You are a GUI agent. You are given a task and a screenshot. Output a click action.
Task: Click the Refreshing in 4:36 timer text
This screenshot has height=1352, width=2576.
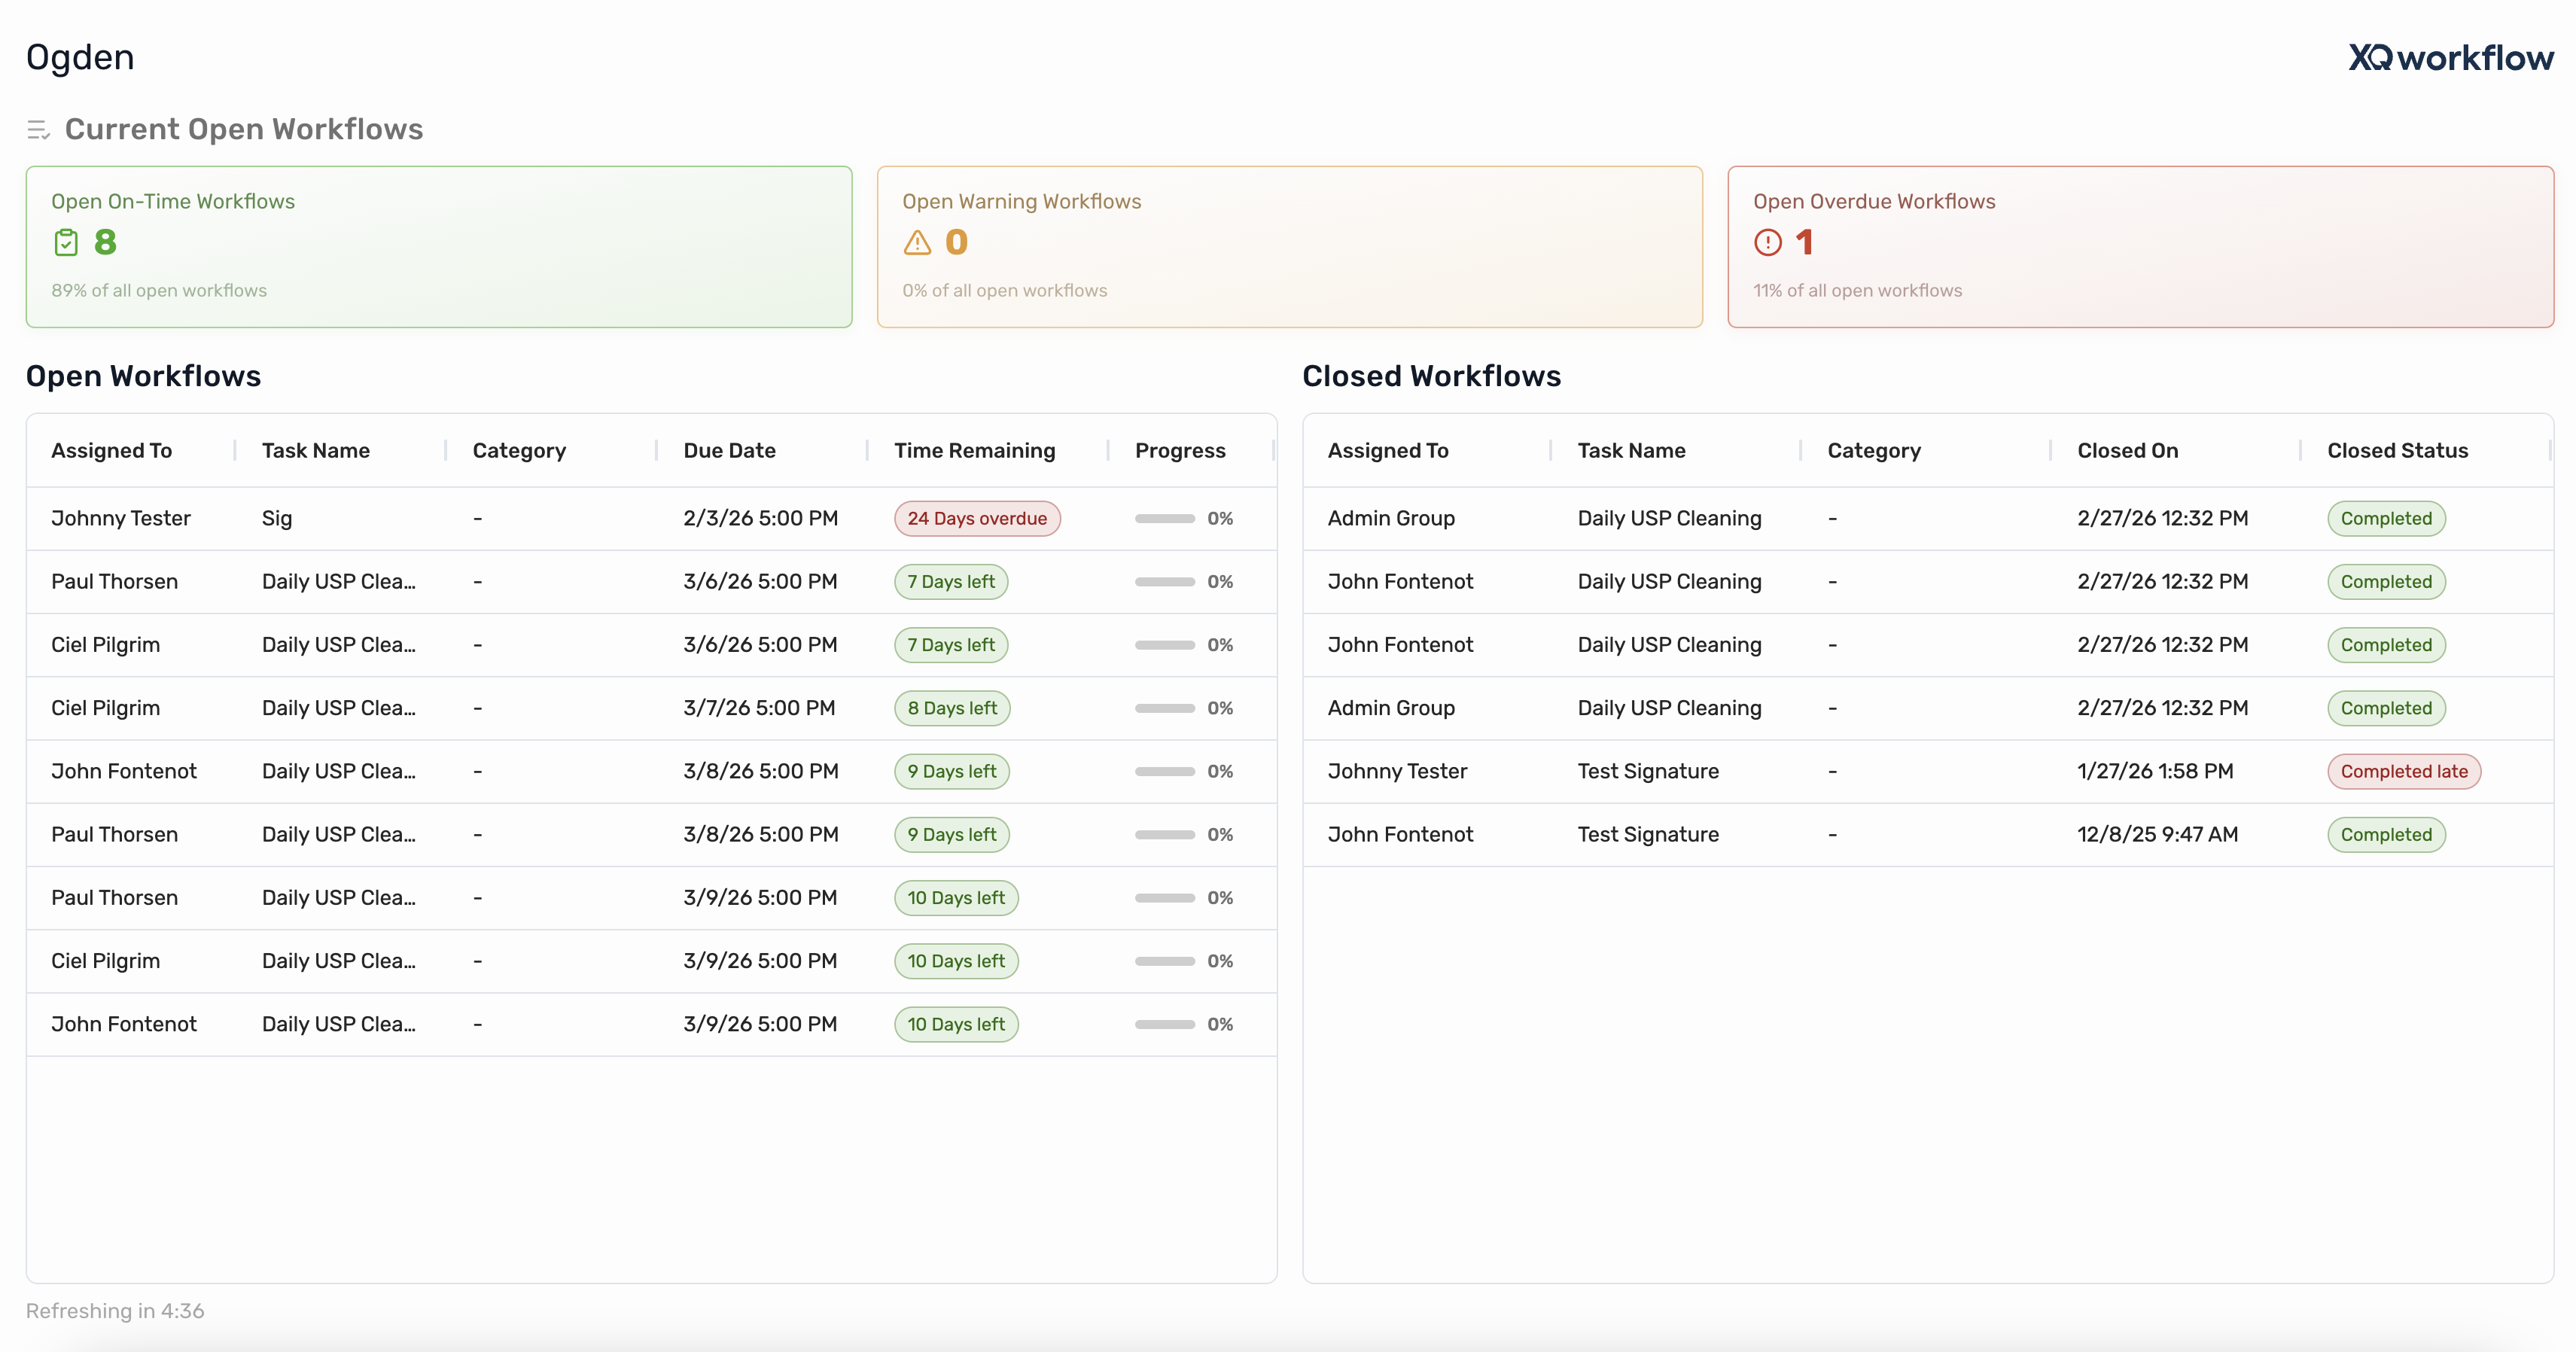115,1310
